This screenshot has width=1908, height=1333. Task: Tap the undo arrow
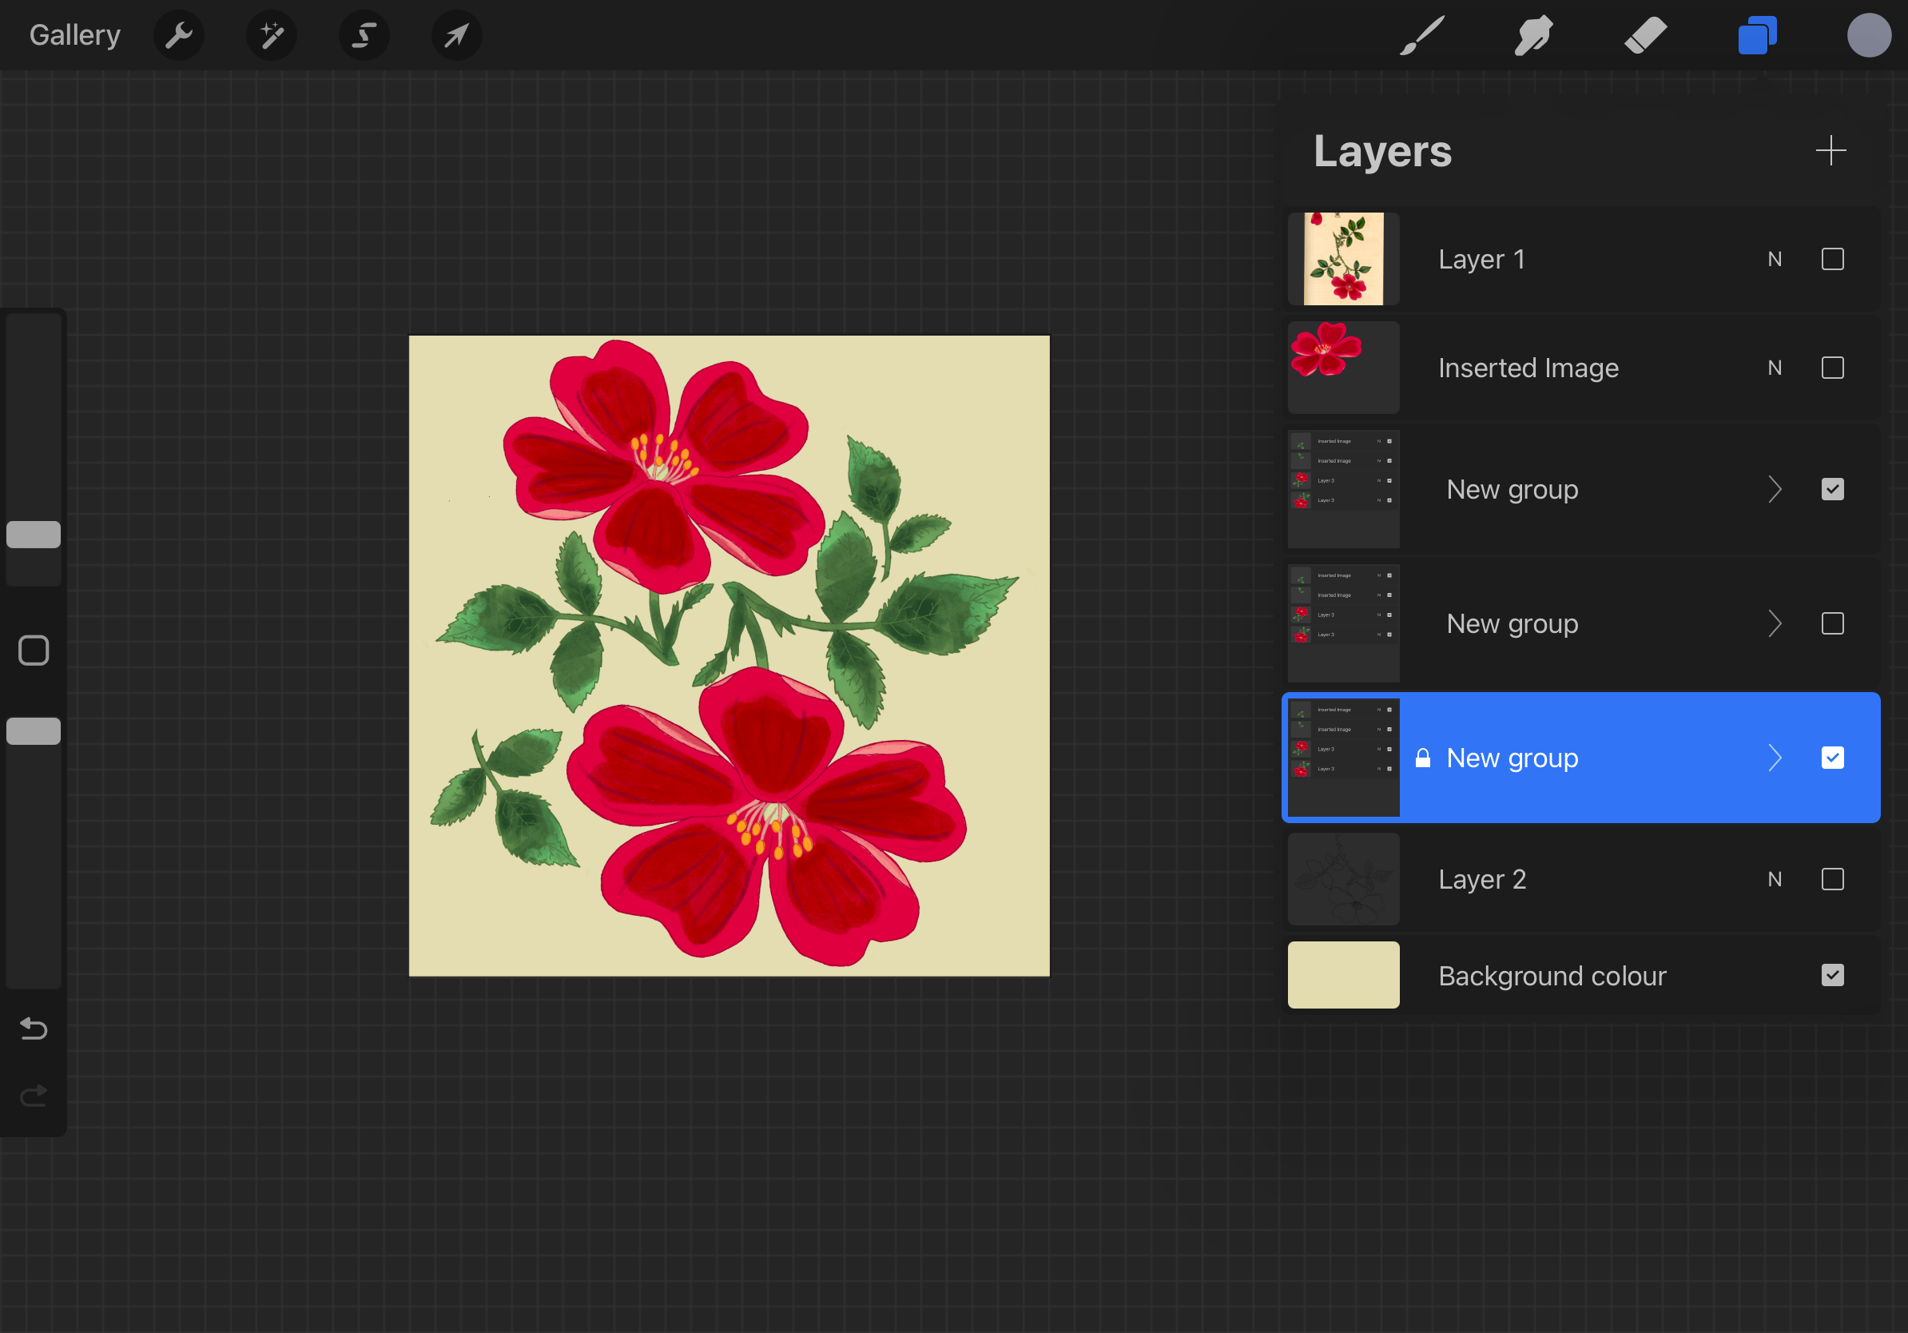point(34,1029)
